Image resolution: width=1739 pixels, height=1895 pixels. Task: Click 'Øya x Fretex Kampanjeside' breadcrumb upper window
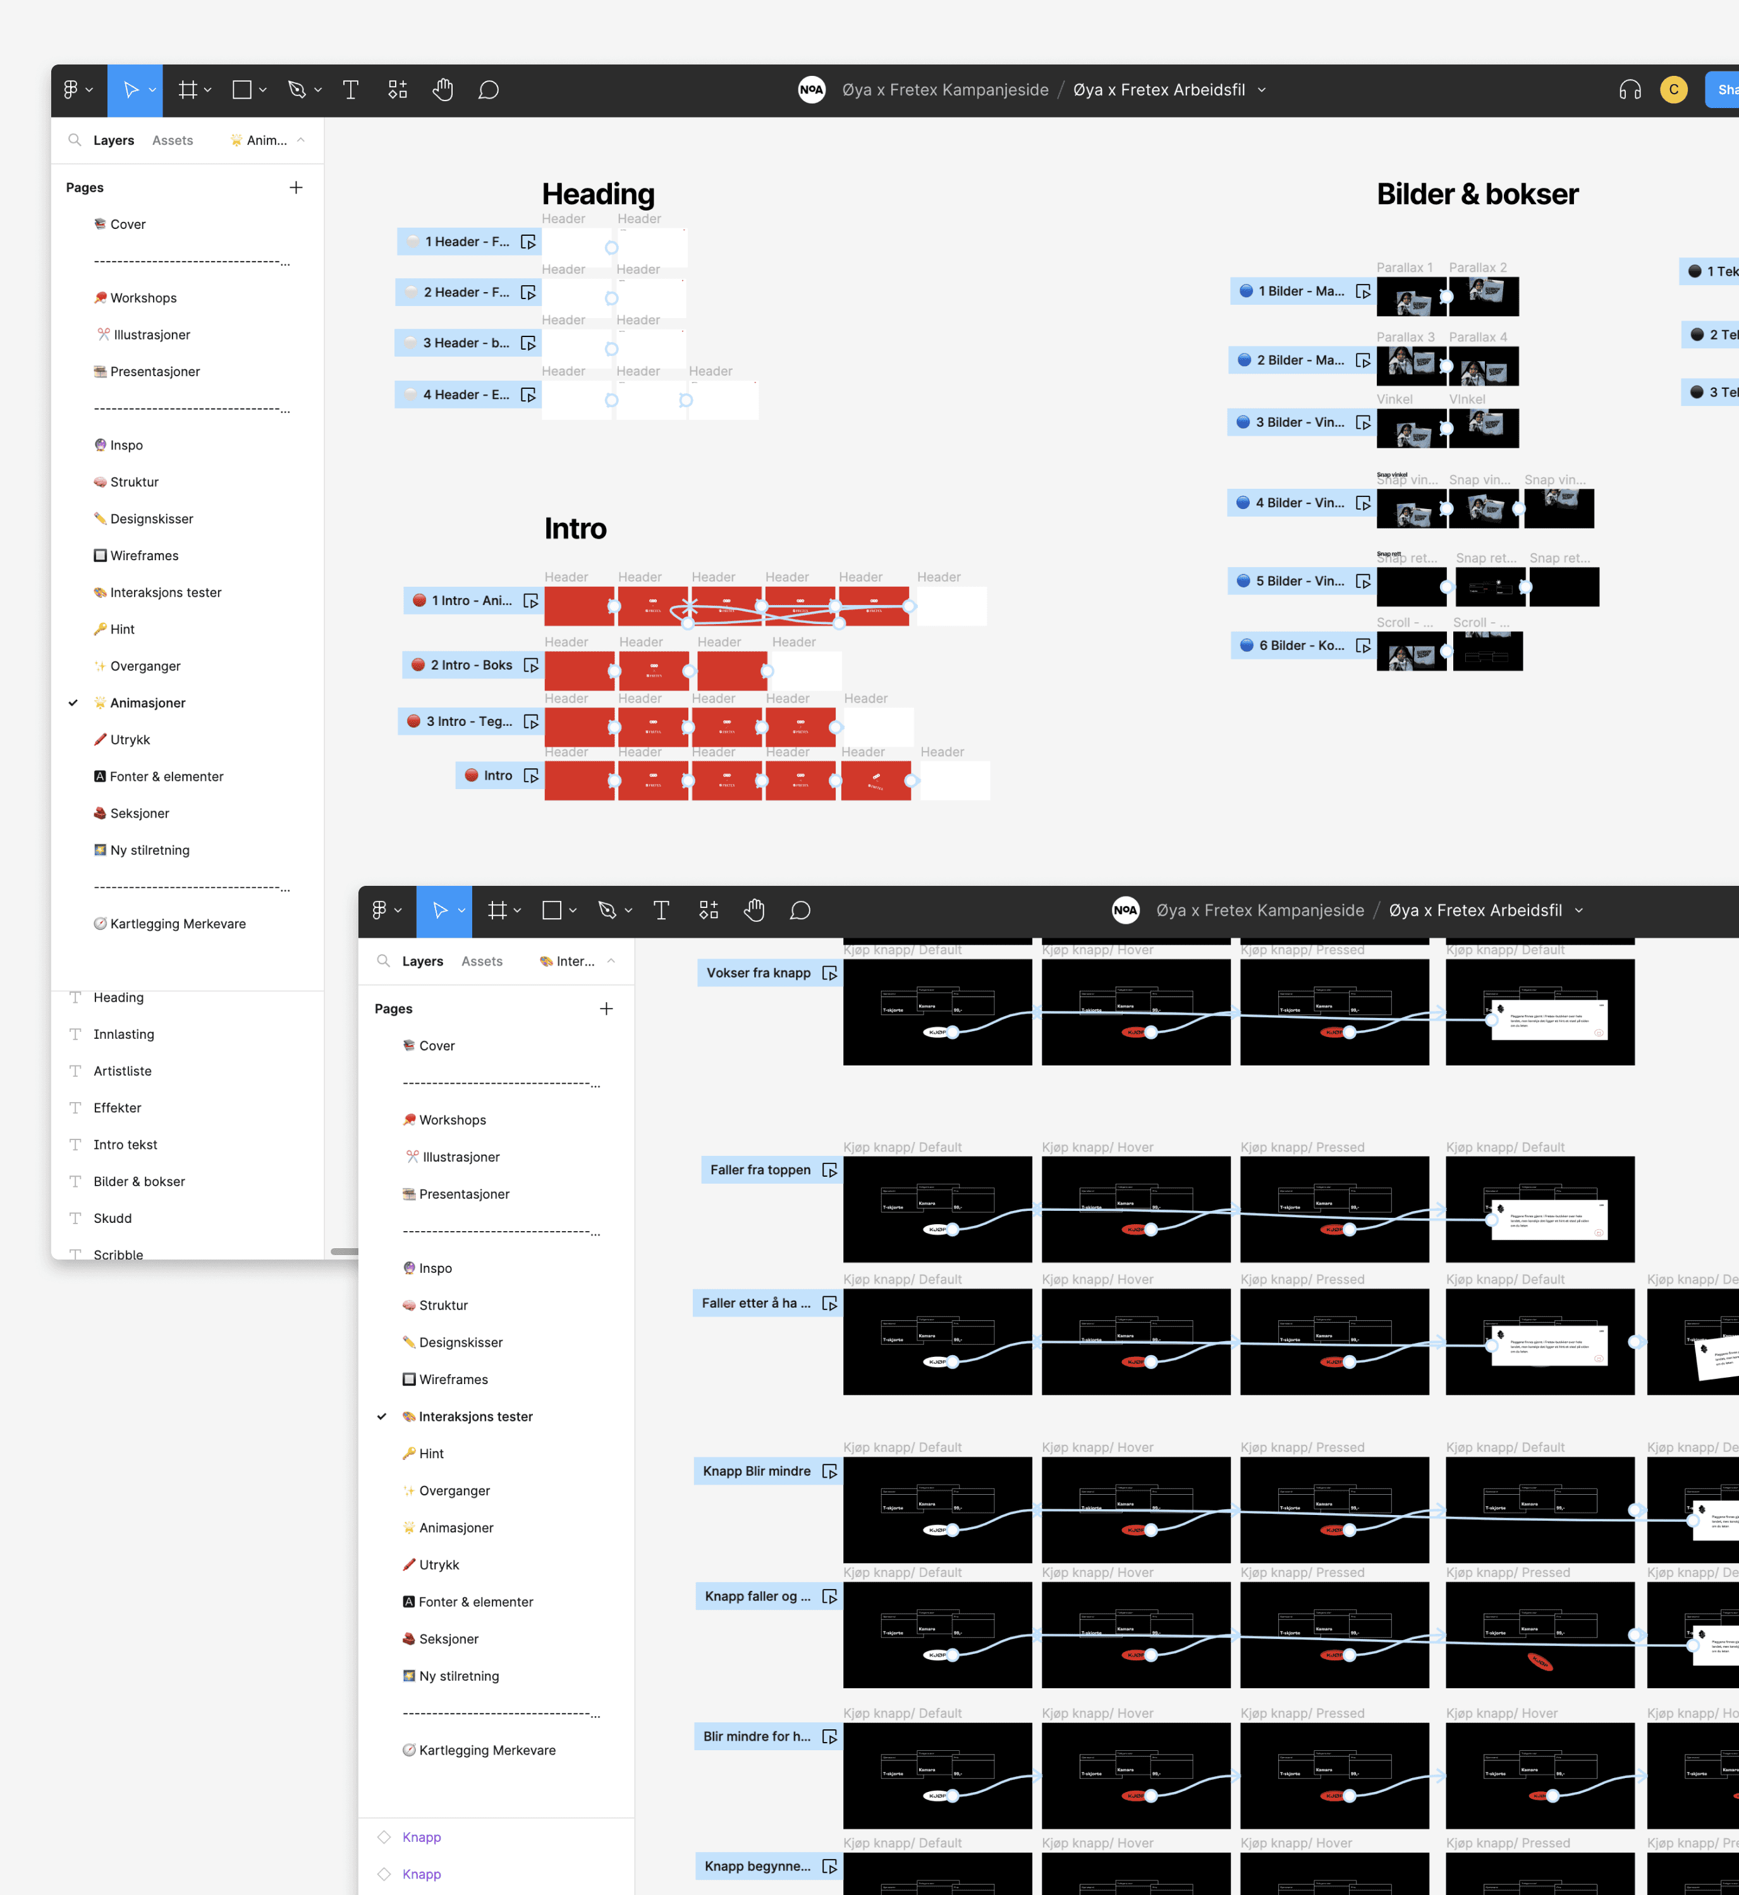pyautogui.click(x=945, y=90)
